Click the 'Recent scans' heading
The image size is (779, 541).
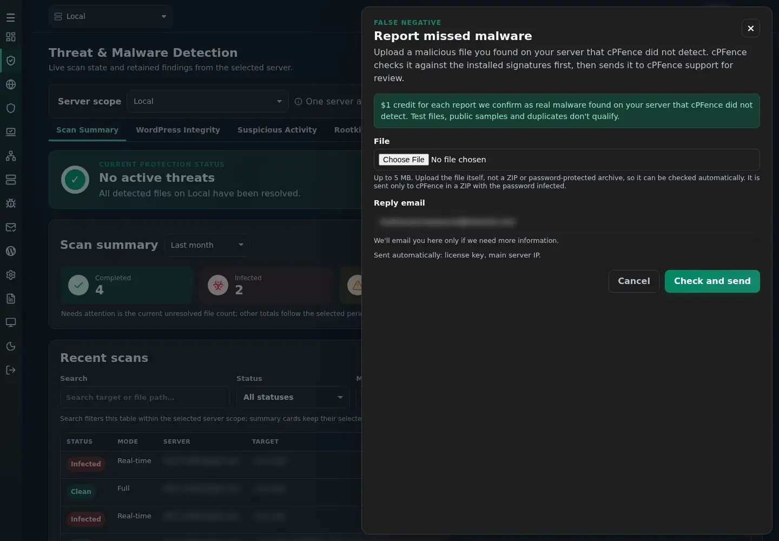point(104,358)
